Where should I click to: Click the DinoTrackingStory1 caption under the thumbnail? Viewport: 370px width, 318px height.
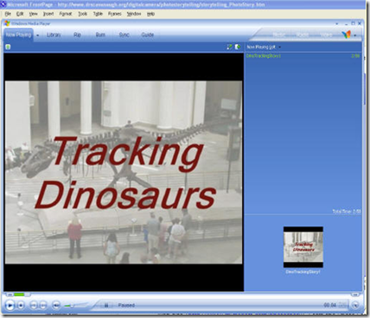[303, 271]
